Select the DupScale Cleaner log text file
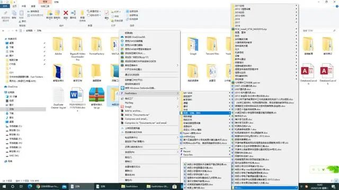Viewport: 339px width, 190px height. coord(58,98)
